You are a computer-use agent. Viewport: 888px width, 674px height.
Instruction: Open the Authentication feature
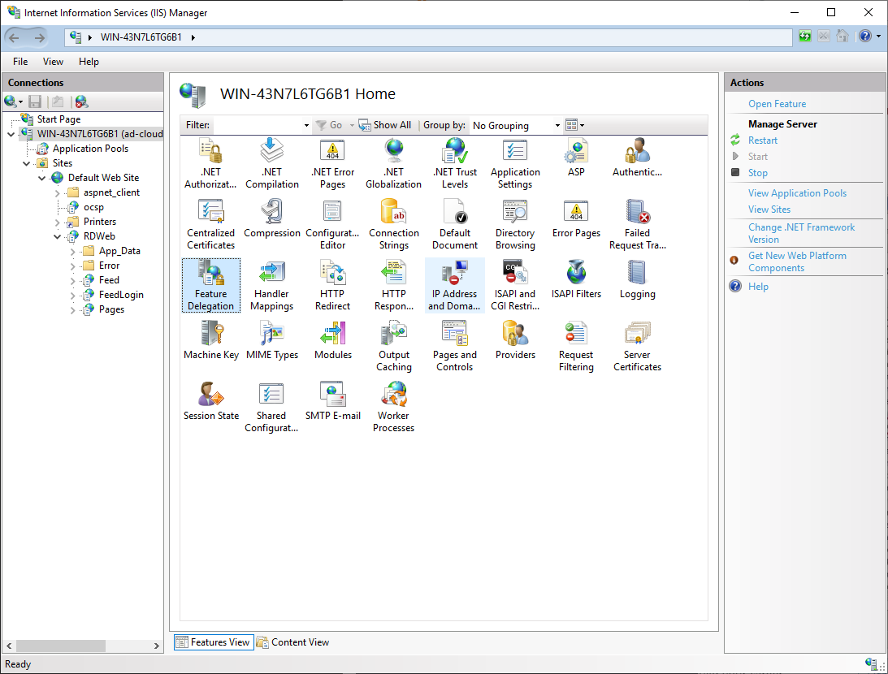pos(637,158)
